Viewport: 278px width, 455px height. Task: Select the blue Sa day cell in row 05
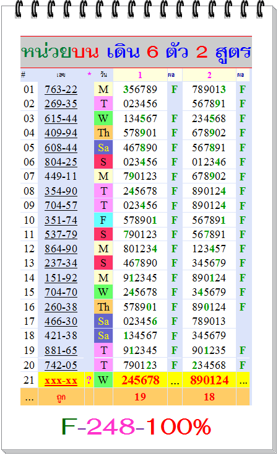[x=103, y=148]
